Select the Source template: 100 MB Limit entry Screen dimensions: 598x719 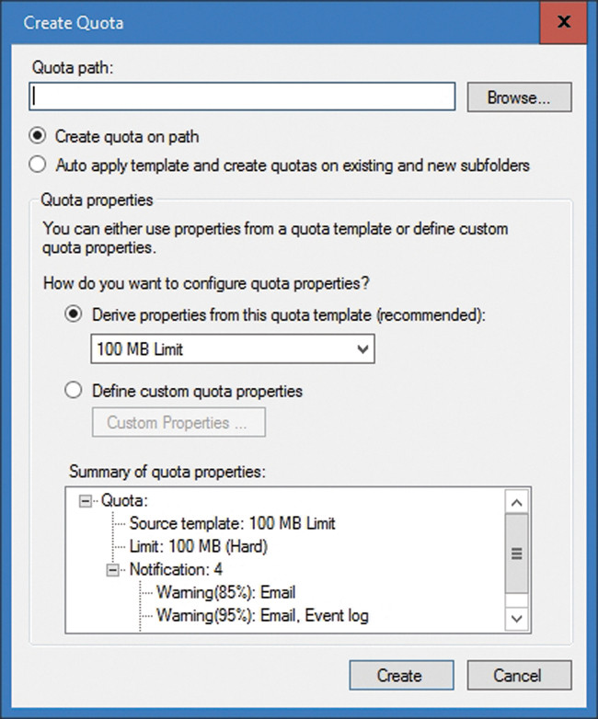[232, 524]
